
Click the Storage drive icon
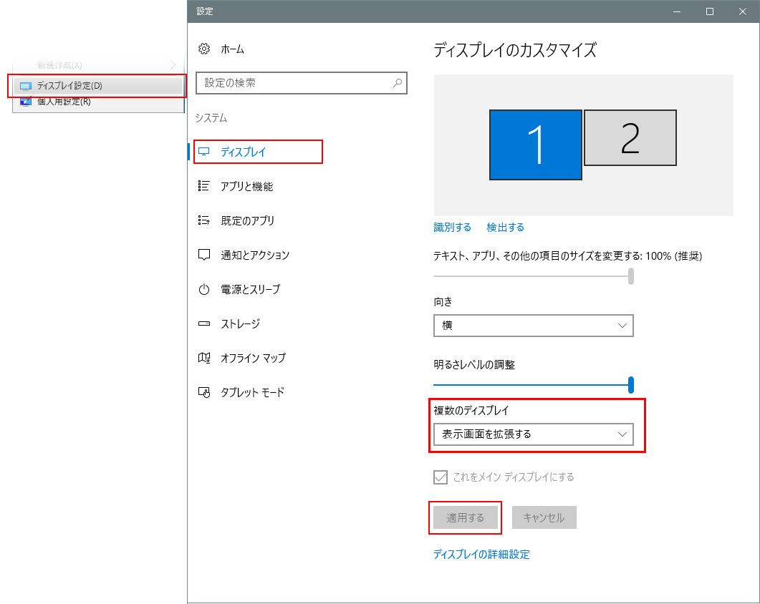(204, 323)
